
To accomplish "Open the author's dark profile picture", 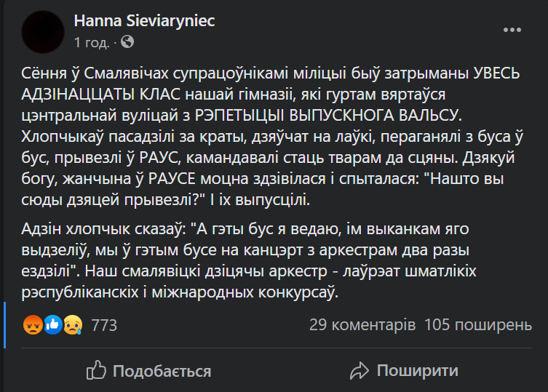I will coord(43,32).
